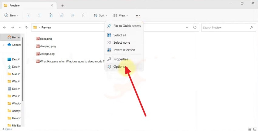This screenshot has width=258, height=131.
Task: Go forward with the right arrow
Action: pyautogui.click(x=12, y=28)
